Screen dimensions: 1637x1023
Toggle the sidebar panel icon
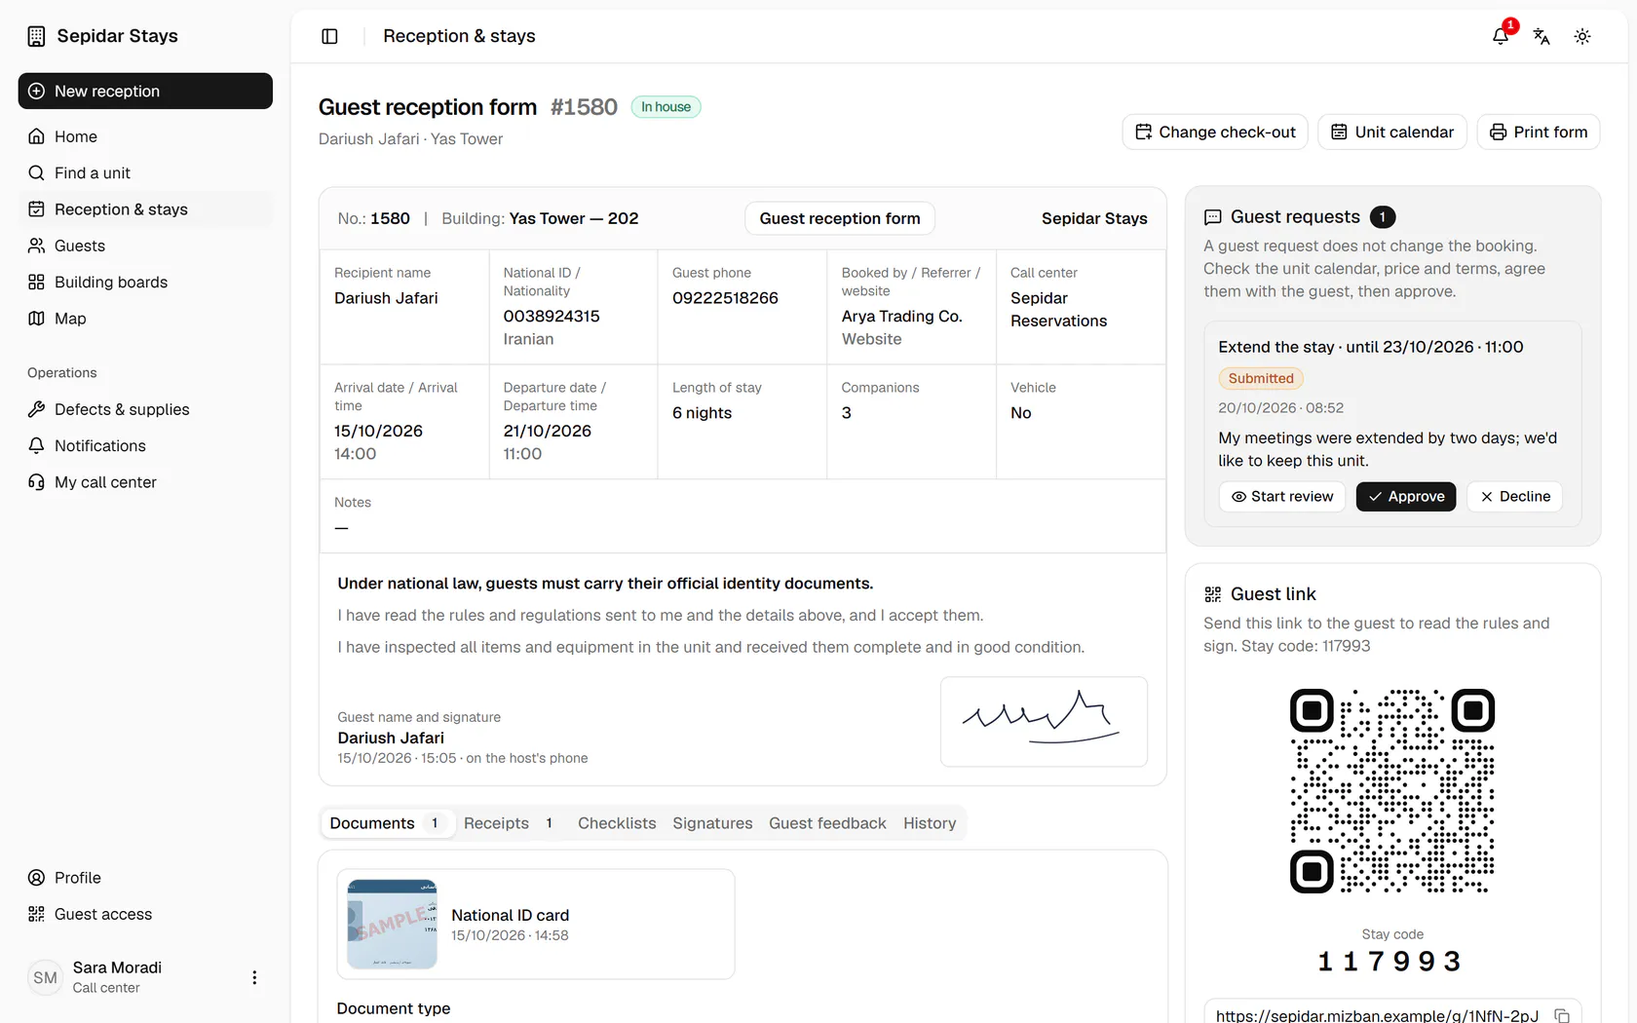[x=329, y=36]
